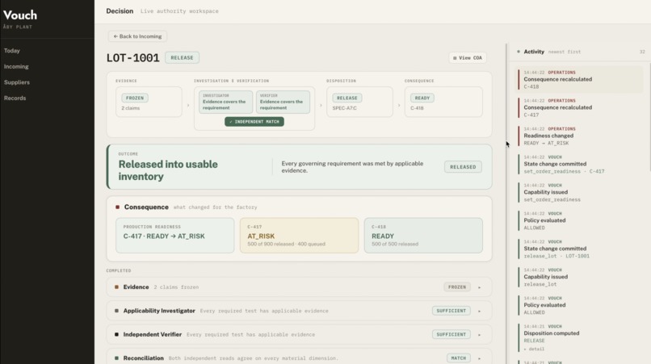651x364 pixels.
Task: Open the Verifier verification card
Action: pyautogui.click(x=283, y=102)
